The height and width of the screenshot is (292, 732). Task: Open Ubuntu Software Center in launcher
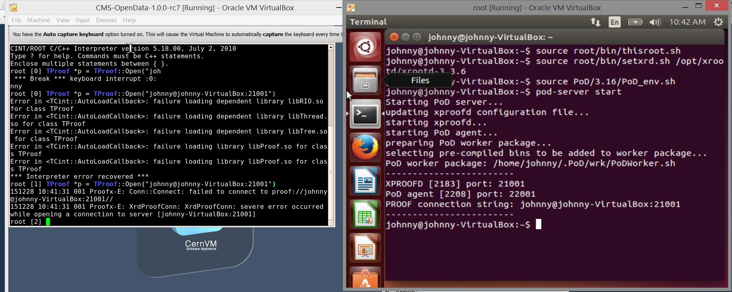pos(365,277)
